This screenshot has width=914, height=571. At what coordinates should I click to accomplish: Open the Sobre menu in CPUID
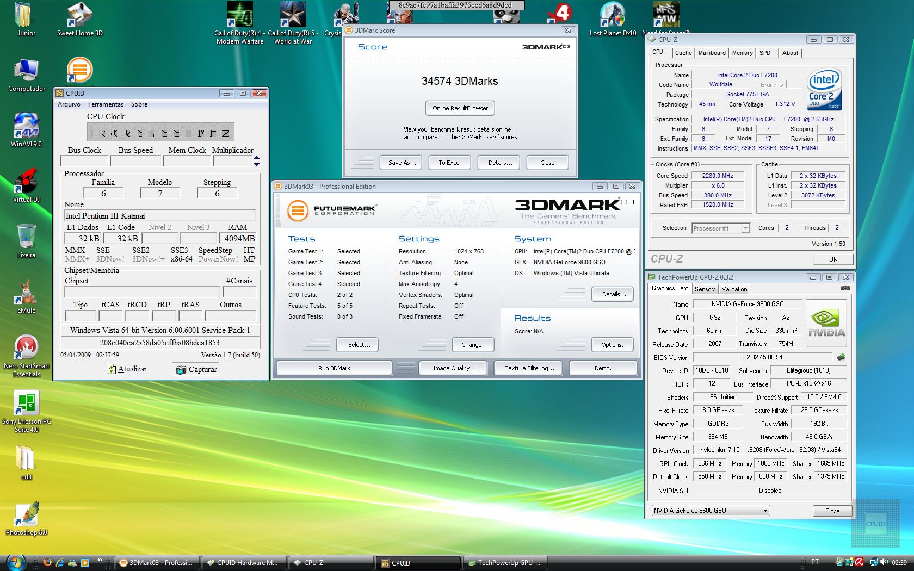pyautogui.click(x=139, y=104)
